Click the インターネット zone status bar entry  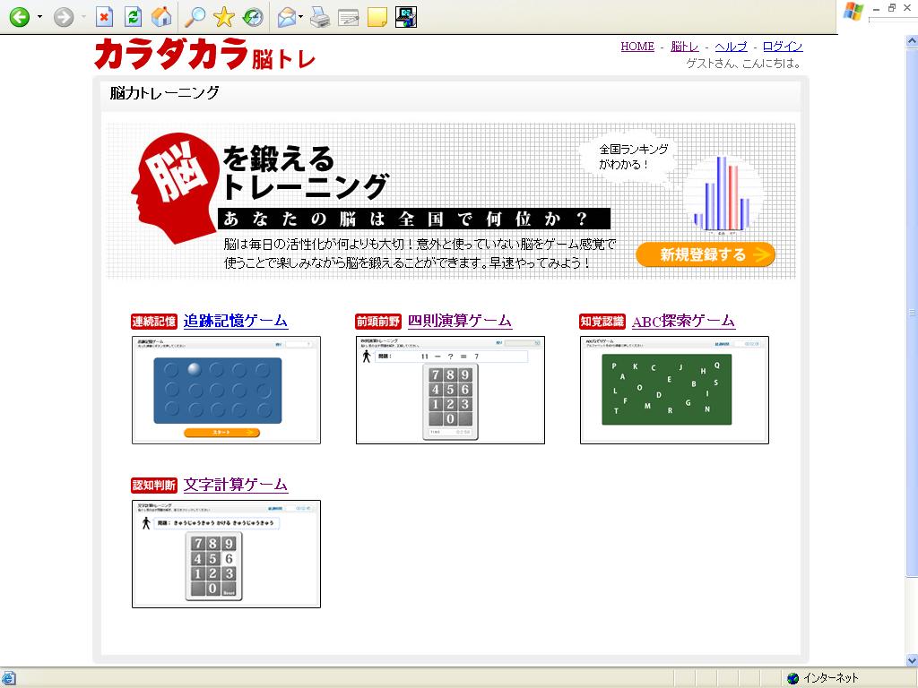(831, 678)
